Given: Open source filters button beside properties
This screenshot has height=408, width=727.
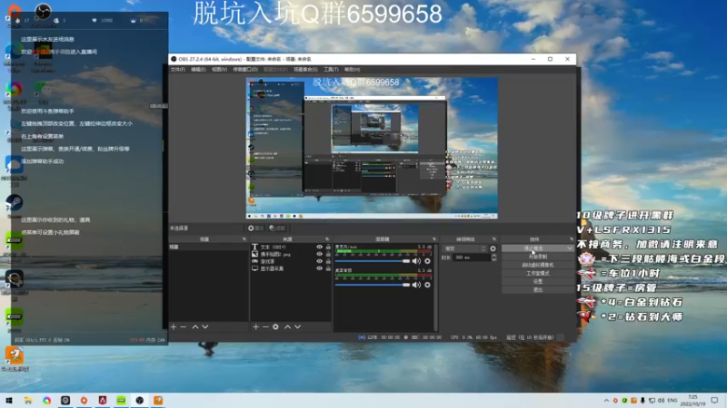Looking at the screenshot, I should [x=277, y=228].
